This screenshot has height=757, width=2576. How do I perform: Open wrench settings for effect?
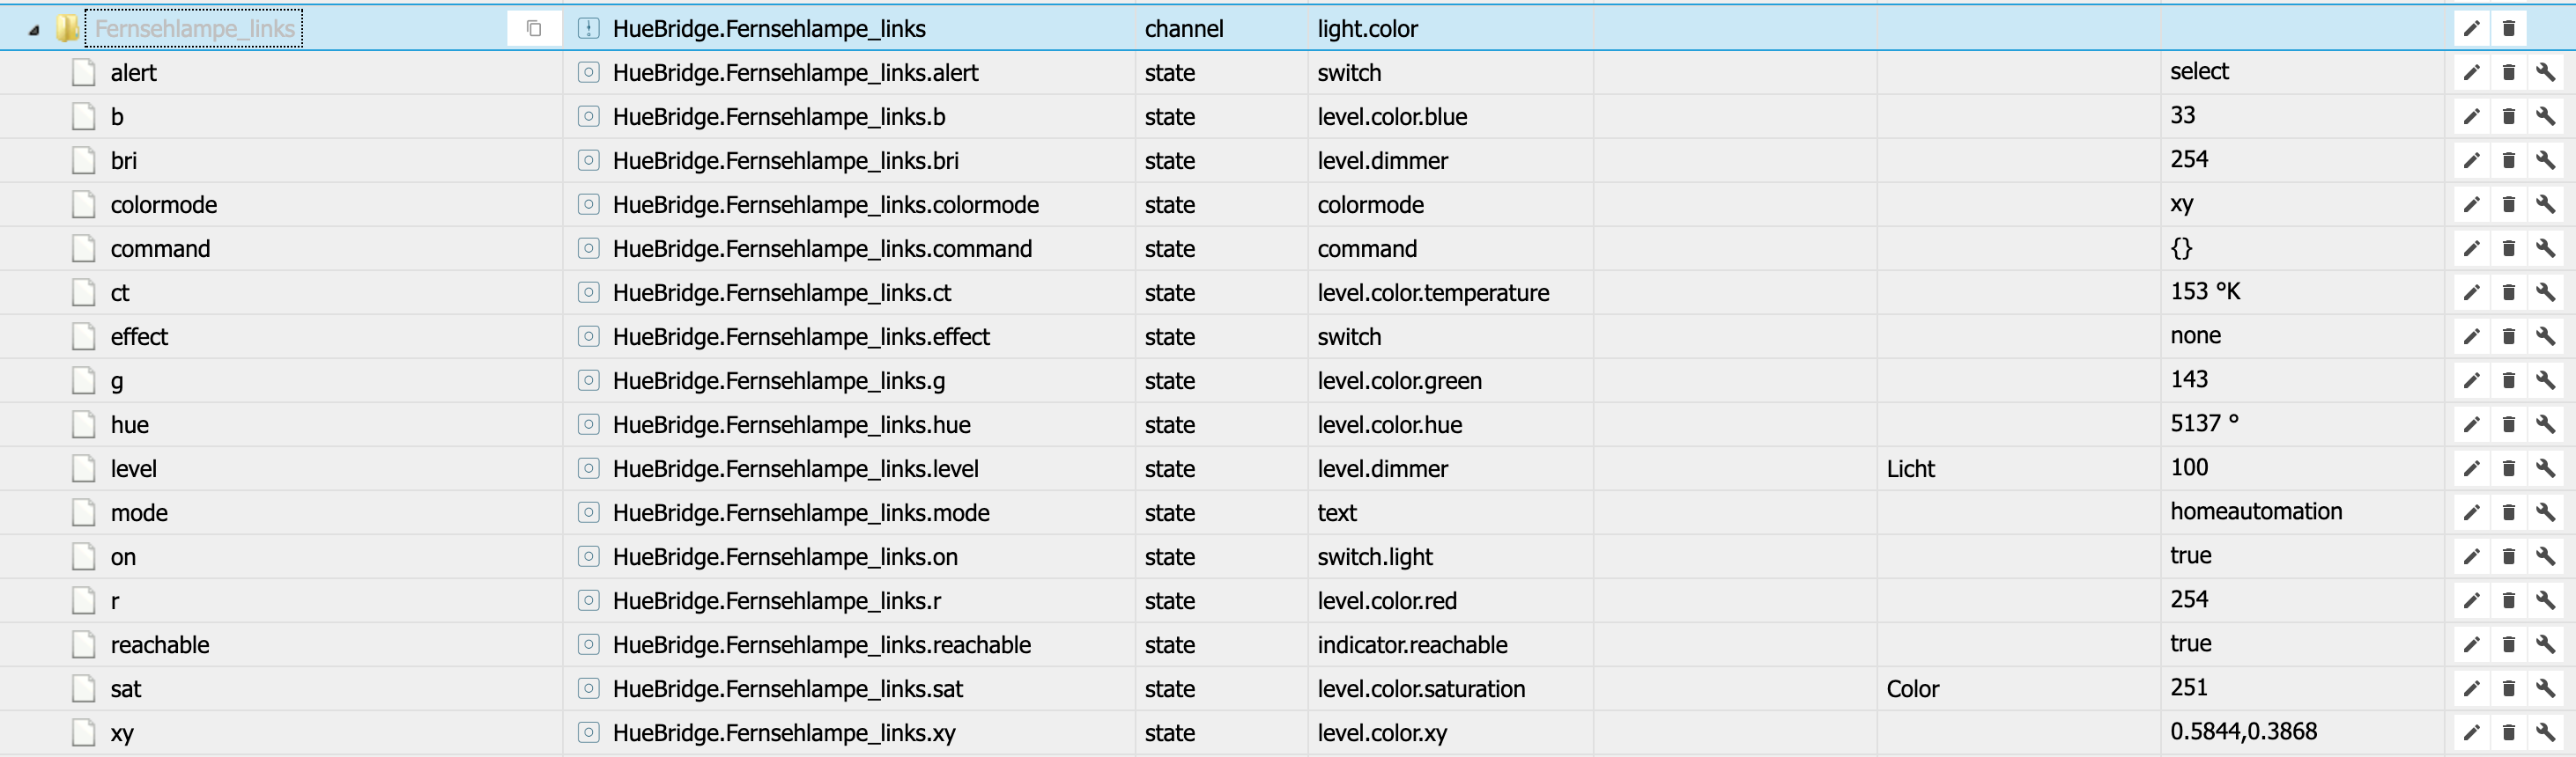(x=2545, y=336)
